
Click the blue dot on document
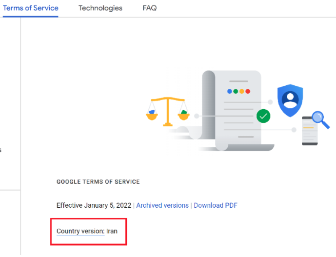(230, 91)
